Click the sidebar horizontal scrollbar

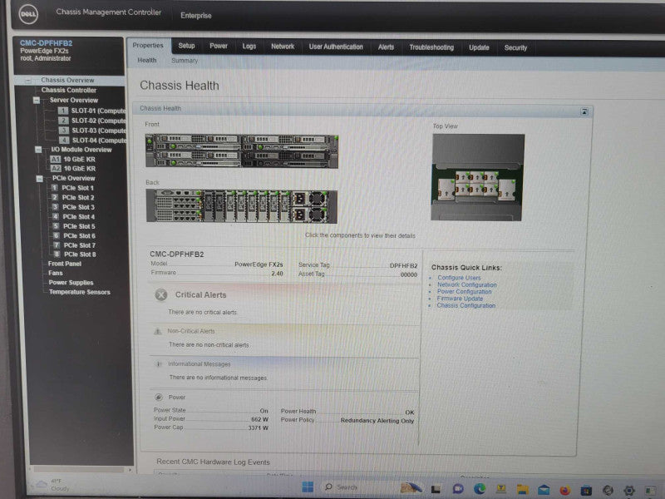[x=79, y=470]
